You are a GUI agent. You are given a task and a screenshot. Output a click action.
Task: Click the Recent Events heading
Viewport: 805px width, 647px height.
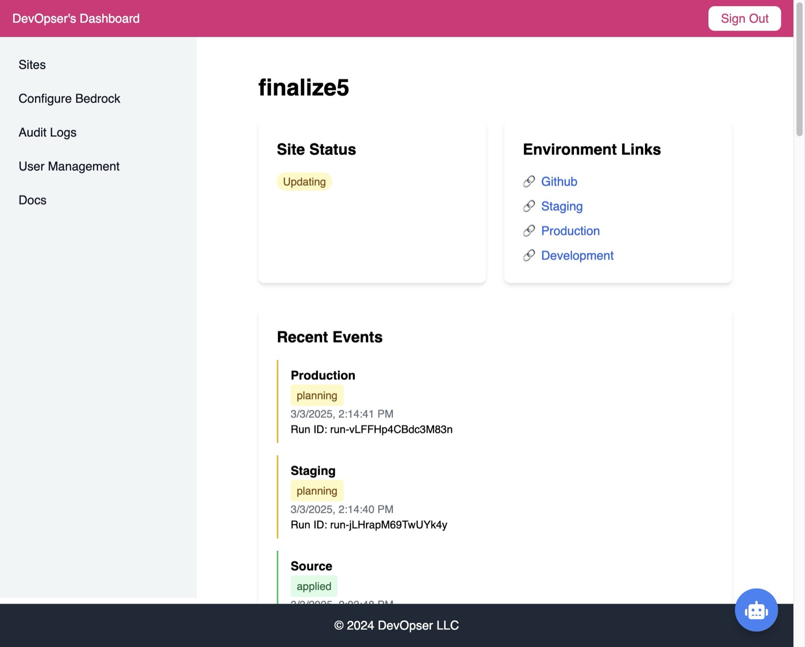point(330,337)
